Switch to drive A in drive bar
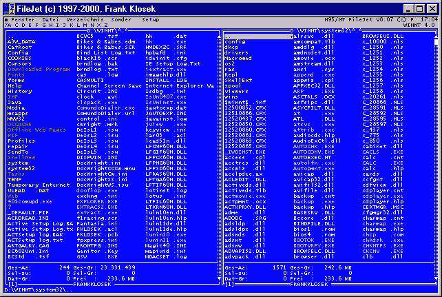Screen dimensions: 442x297 click(x=10, y=25)
